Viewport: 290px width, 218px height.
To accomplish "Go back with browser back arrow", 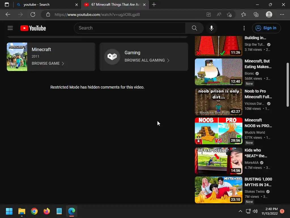I will (8, 14).
